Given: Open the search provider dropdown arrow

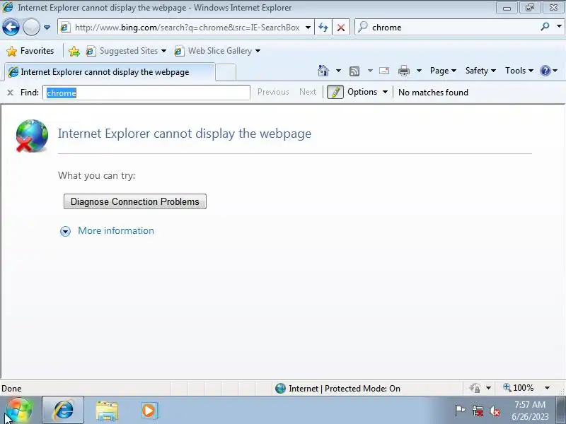Looking at the screenshot, I should (x=559, y=26).
